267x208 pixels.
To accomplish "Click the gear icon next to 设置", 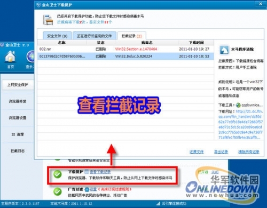I will [87, 189].
